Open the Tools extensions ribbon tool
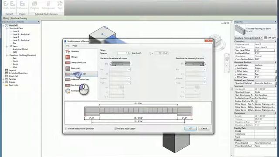 pos(60,5)
